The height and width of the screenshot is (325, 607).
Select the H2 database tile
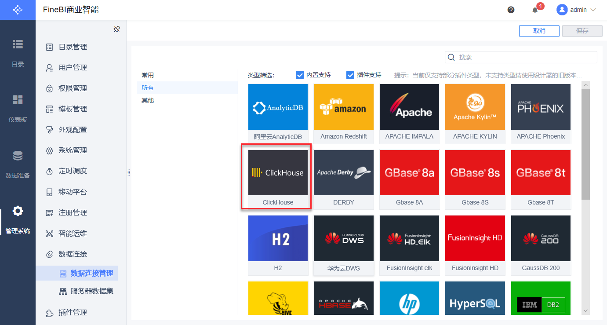pos(278,245)
